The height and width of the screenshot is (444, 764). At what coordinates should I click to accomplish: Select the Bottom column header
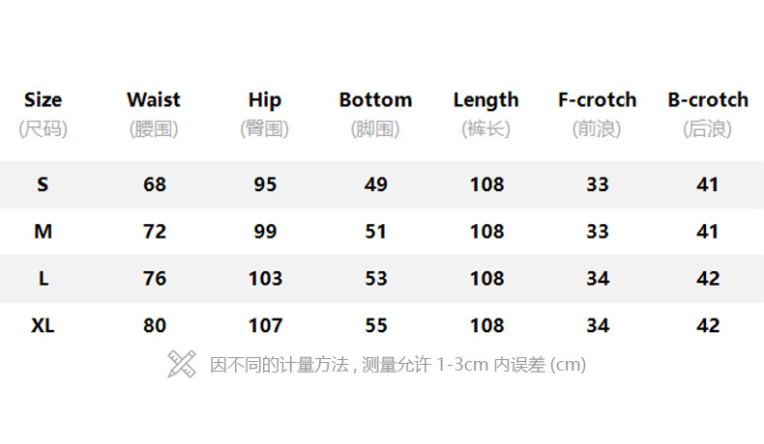pyautogui.click(x=375, y=99)
